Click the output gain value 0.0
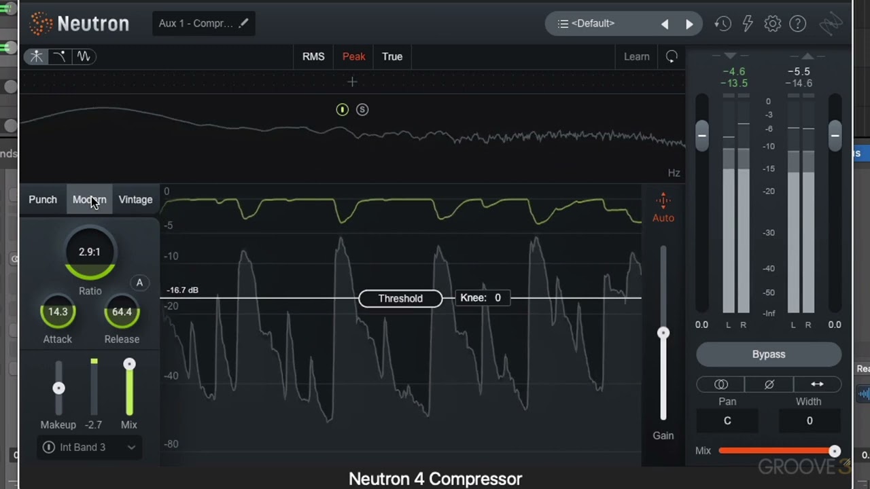This screenshot has height=489, width=870. 835,325
